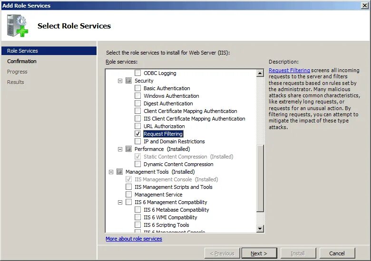Click the Install button
The width and height of the screenshot is (371, 261).
(x=298, y=253)
